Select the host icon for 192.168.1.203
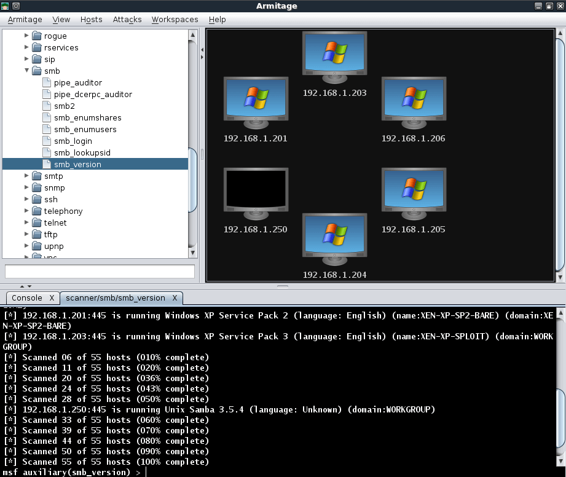 click(334, 54)
